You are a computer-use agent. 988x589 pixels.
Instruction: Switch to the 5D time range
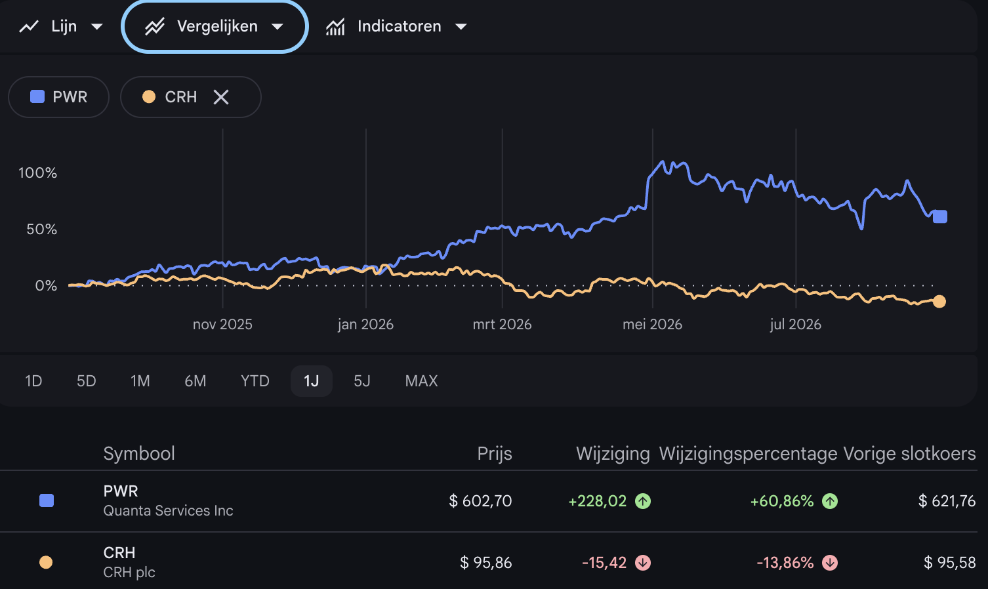click(x=87, y=381)
